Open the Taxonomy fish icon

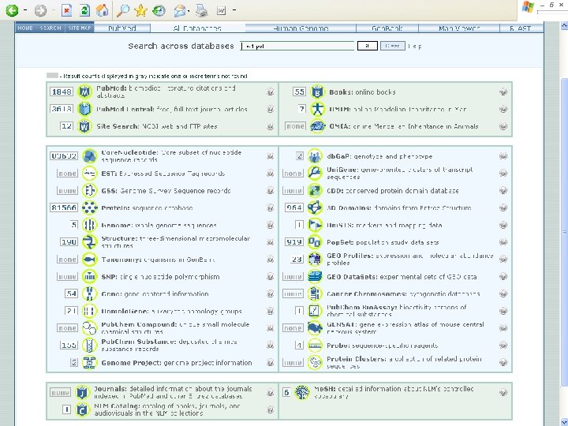click(89, 260)
